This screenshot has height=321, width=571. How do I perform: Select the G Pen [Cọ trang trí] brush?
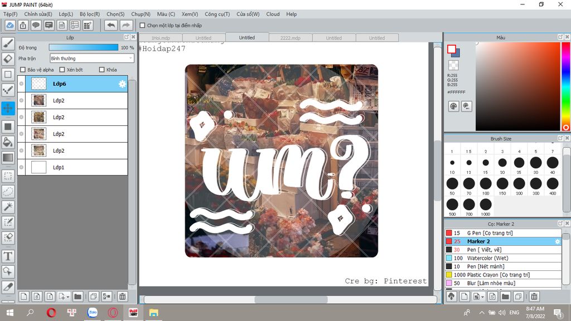point(504,233)
